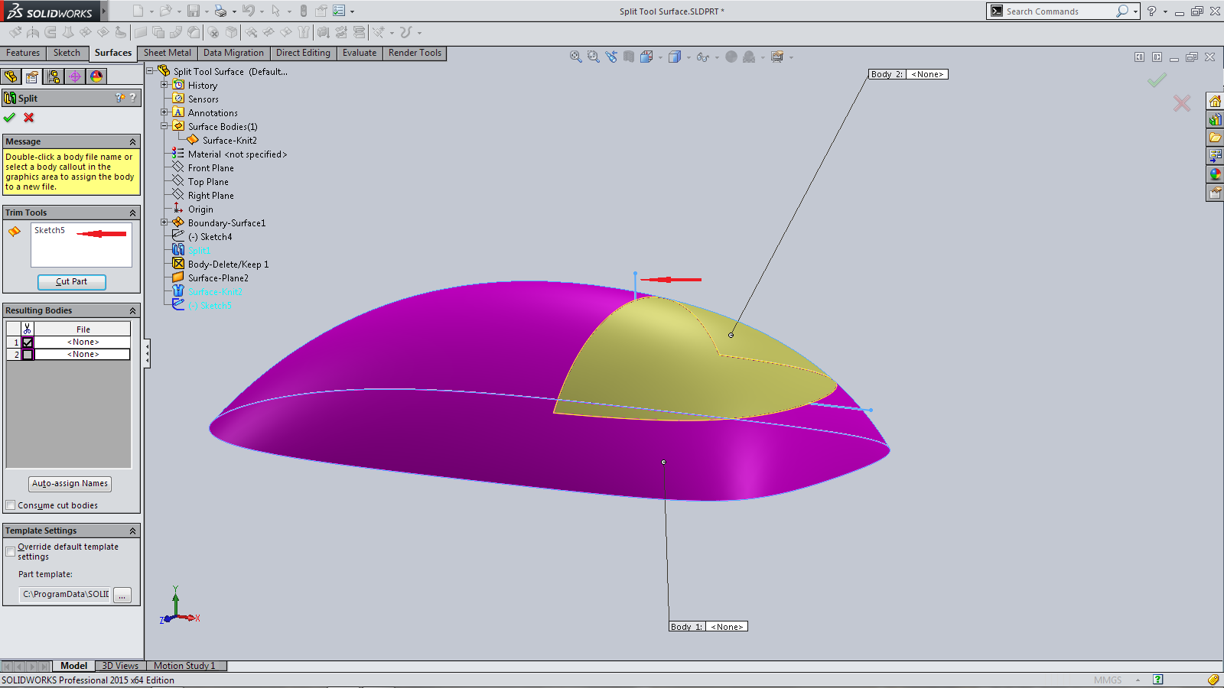Enable Consume cut bodies option
The height and width of the screenshot is (688, 1224).
pyautogui.click(x=11, y=505)
